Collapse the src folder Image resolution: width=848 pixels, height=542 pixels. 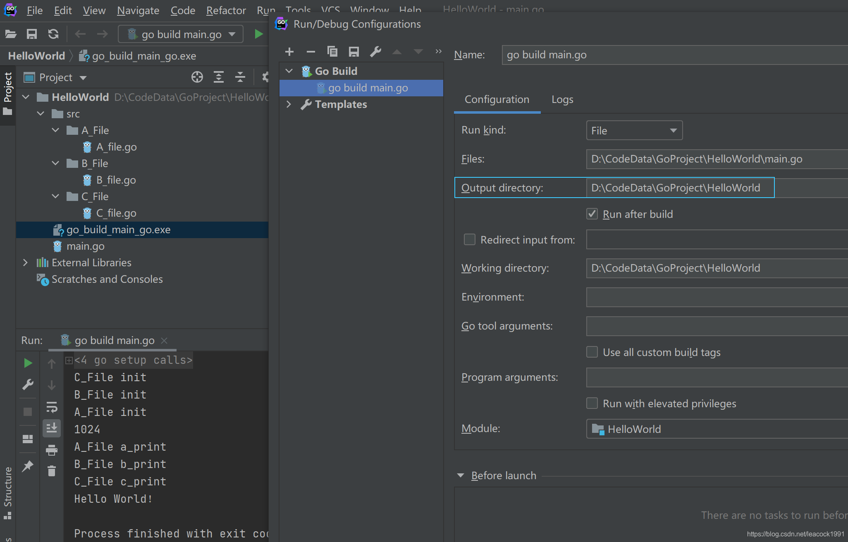click(x=41, y=114)
